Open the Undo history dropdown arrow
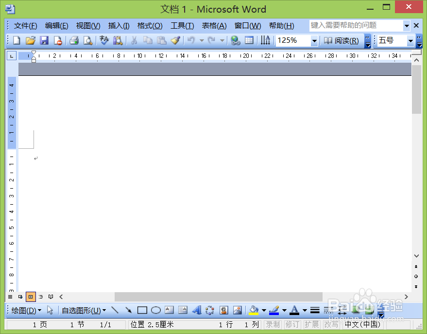This screenshot has height=334, width=427. coord(202,40)
